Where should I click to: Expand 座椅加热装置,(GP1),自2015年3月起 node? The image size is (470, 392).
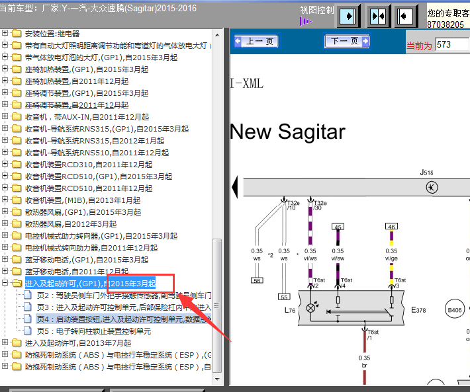point(5,69)
